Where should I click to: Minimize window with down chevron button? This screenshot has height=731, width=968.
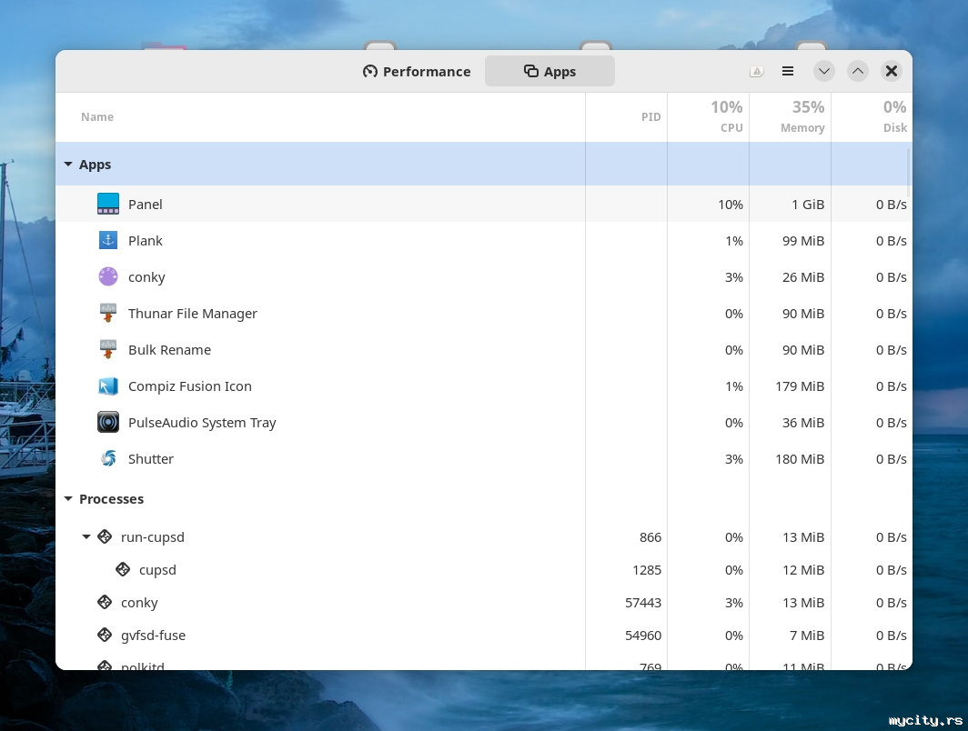coord(824,72)
